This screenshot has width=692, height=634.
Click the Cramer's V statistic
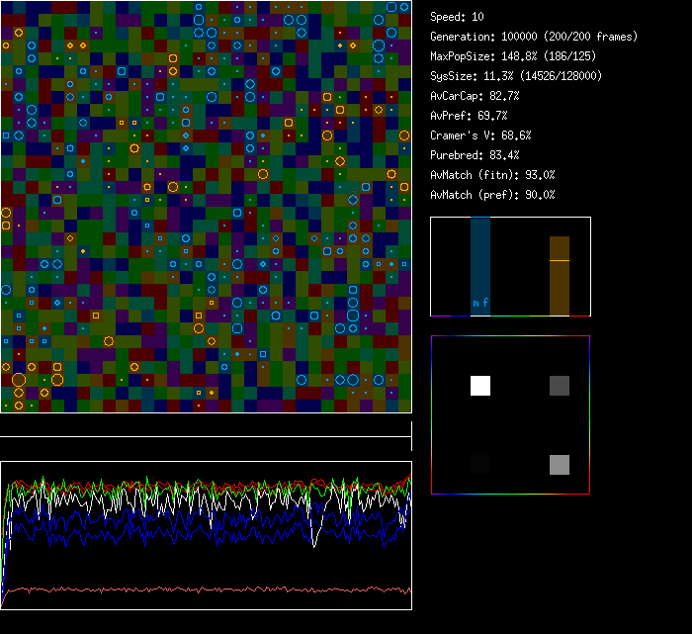480,136
